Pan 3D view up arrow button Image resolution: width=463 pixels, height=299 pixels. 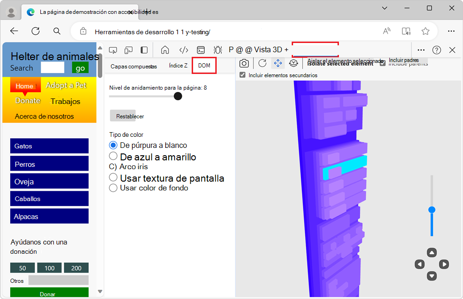[432, 252]
